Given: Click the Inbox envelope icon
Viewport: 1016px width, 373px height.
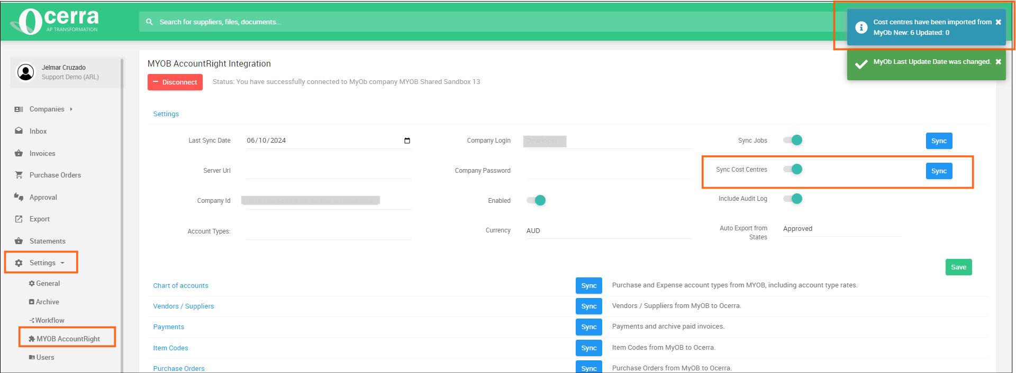Looking at the screenshot, I should [19, 131].
